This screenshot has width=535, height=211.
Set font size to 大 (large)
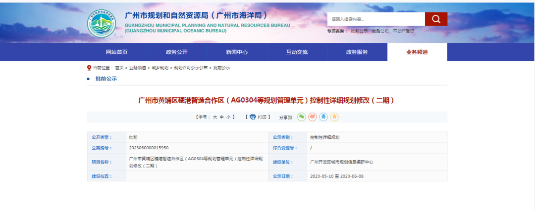[x=215, y=118]
